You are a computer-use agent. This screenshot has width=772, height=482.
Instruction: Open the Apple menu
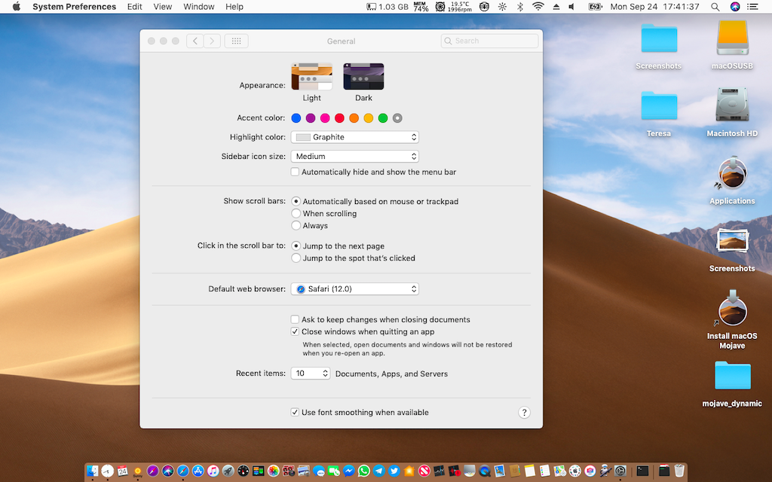[17, 7]
